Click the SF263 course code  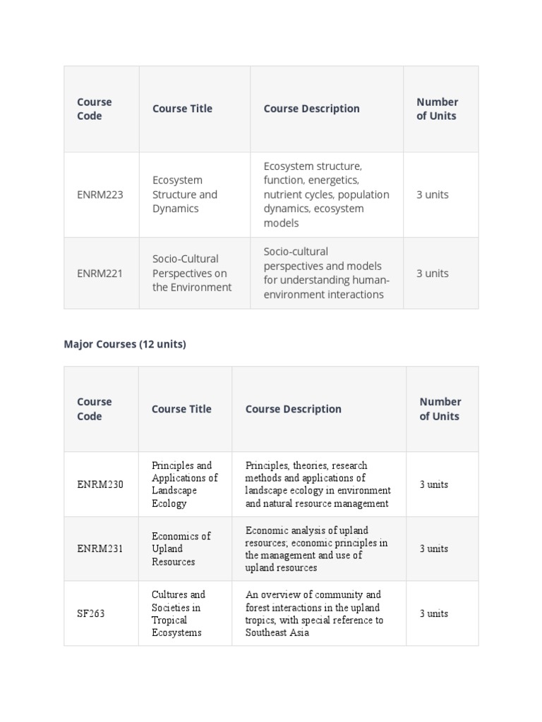pos(91,613)
